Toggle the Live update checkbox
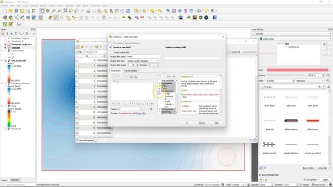 pos(305,180)
